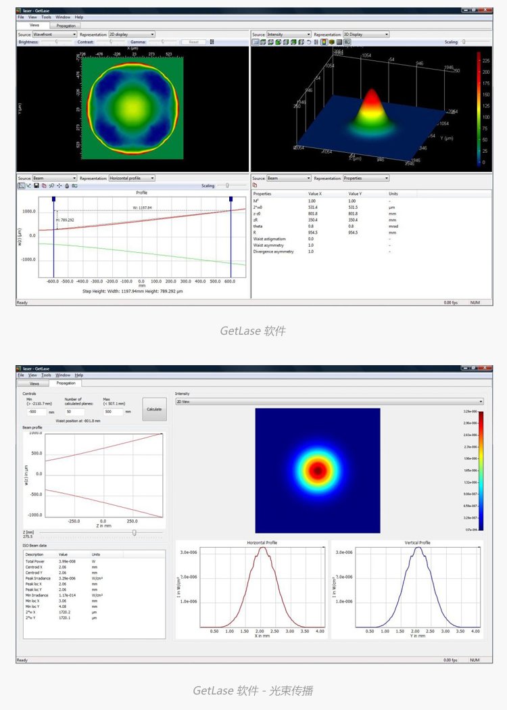Toggle the line tool at profile toolbar start
Image resolution: width=507 pixels, height=710 pixels.
[21, 185]
